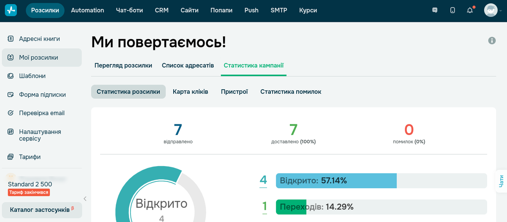The image size is (507, 222).
Task: Click the Standard 2 500 plan name
Action: (30, 184)
